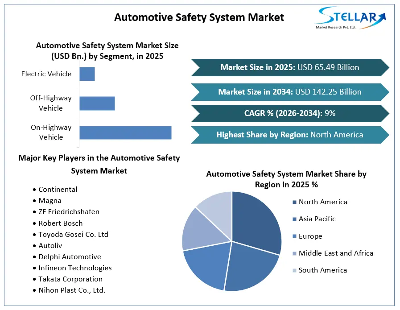Click the 'Market Size in 2034' banner
Image resolution: width=400 pixels, height=310 pixels.
[290, 92]
